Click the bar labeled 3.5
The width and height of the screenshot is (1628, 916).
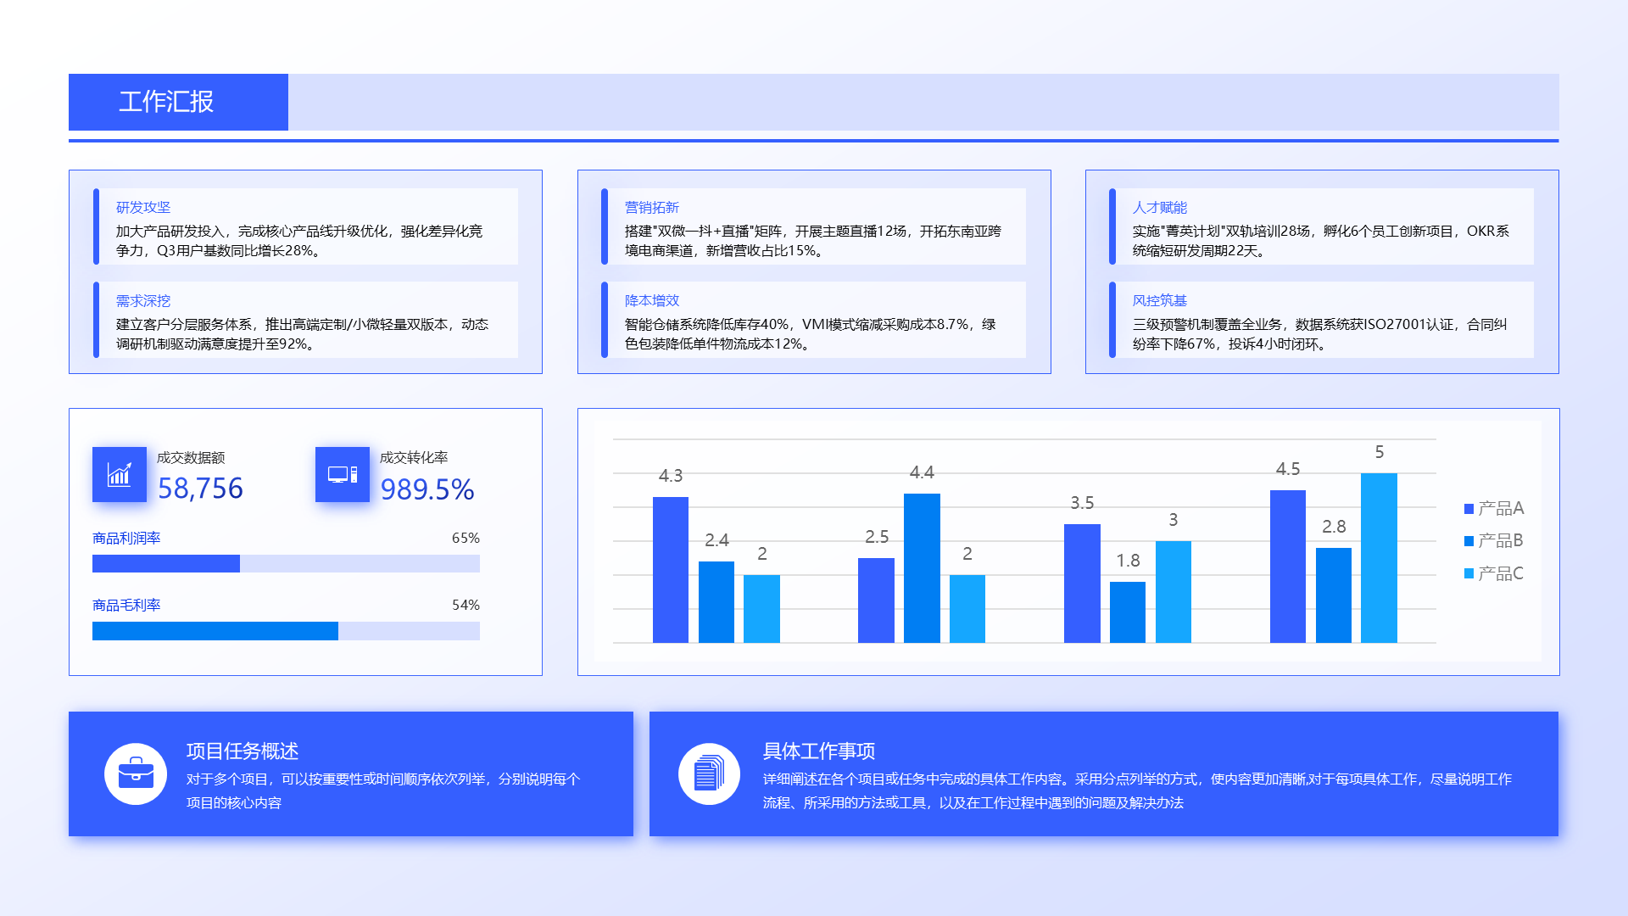[1082, 584]
